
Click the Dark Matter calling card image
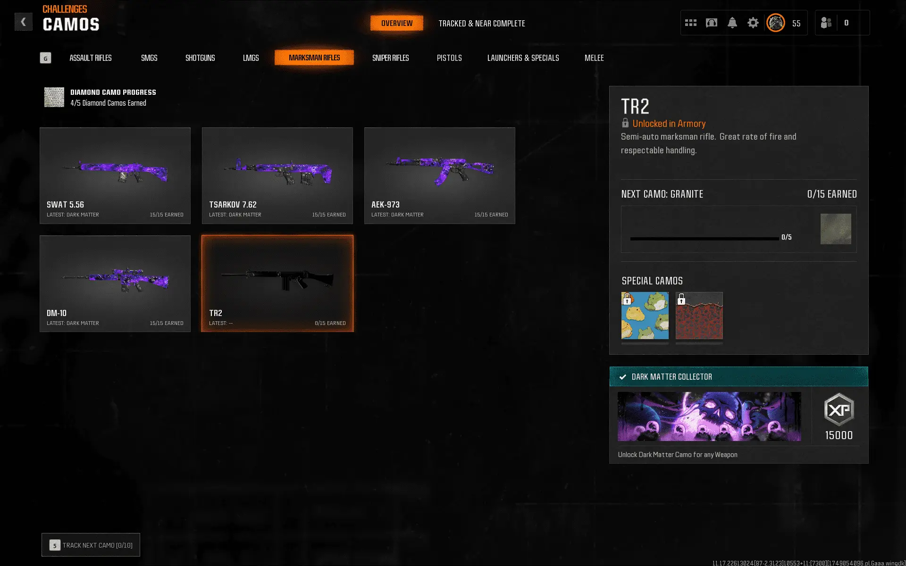click(709, 416)
